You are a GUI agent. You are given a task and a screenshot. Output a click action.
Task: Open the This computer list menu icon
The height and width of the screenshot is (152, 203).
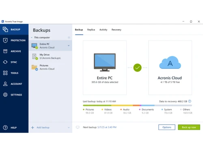point(69,37)
